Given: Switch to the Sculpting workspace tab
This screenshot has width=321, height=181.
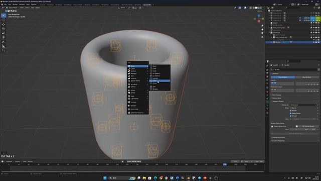Looking at the screenshot, I should click(x=59, y=5).
